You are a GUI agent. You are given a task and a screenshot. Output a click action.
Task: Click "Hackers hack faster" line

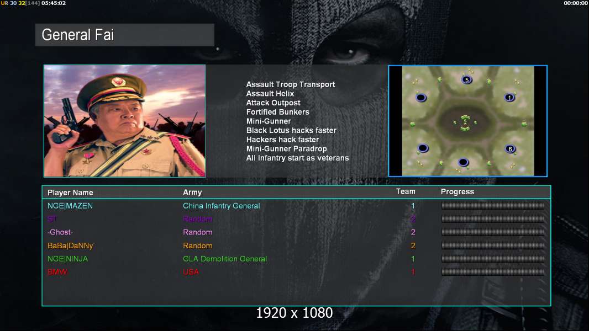[x=282, y=140]
